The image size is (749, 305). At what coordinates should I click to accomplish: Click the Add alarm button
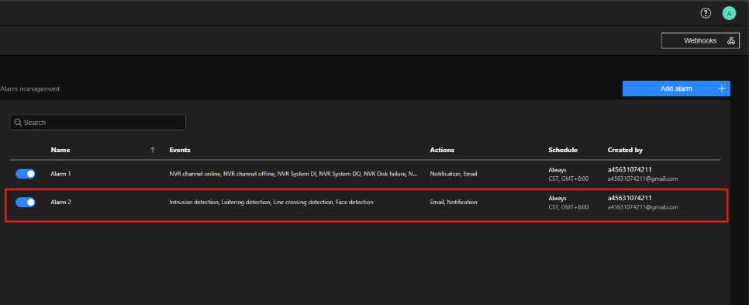[676, 88]
